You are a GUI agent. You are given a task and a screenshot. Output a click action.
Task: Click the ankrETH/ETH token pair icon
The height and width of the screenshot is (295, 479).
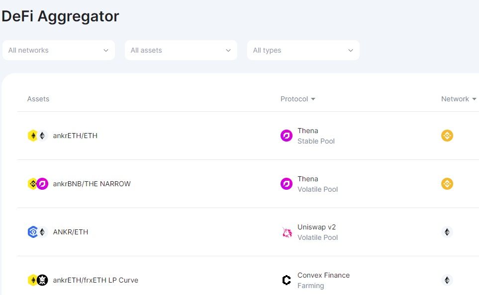(37, 136)
